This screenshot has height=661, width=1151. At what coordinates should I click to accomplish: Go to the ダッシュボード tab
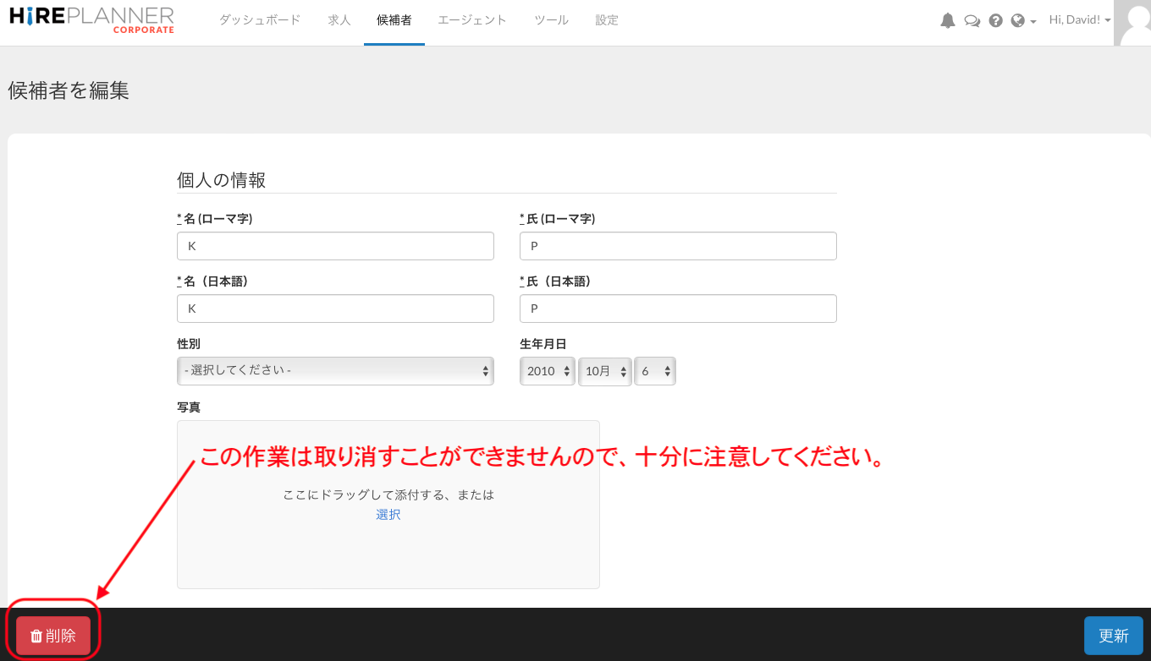260,20
